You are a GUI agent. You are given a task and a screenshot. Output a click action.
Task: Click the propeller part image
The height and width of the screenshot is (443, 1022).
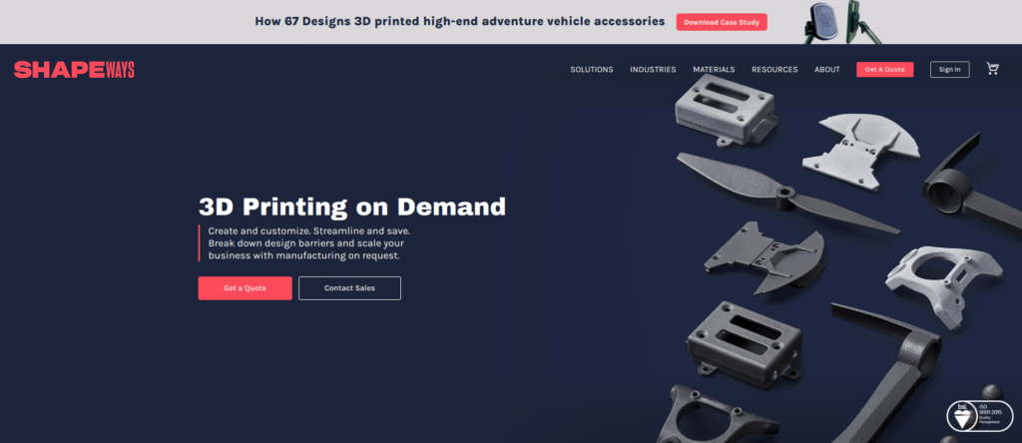tap(788, 193)
